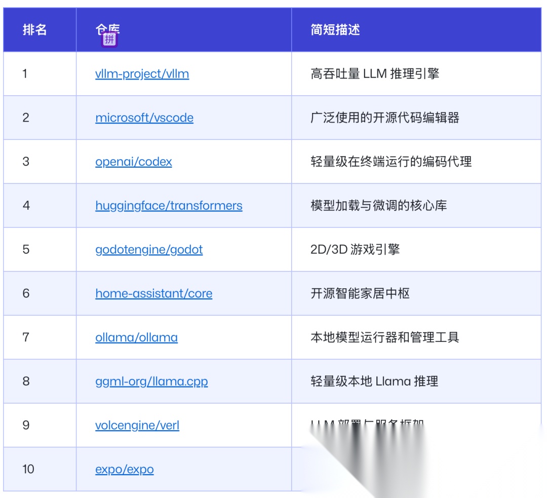Open the microsoft/vscode repository link

[x=144, y=118]
